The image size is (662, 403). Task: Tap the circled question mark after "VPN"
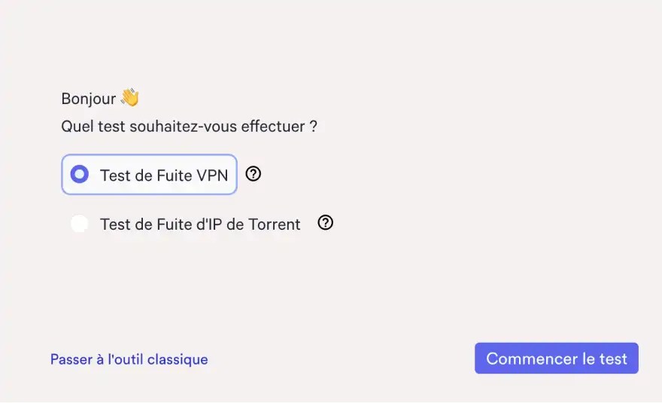(254, 174)
